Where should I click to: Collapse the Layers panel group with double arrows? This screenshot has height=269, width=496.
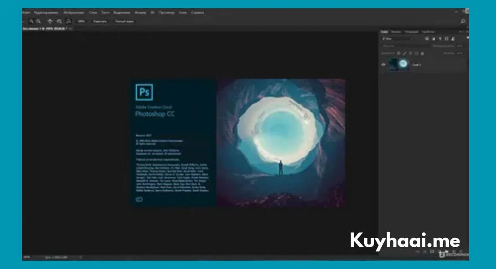click(x=460, y=32)
